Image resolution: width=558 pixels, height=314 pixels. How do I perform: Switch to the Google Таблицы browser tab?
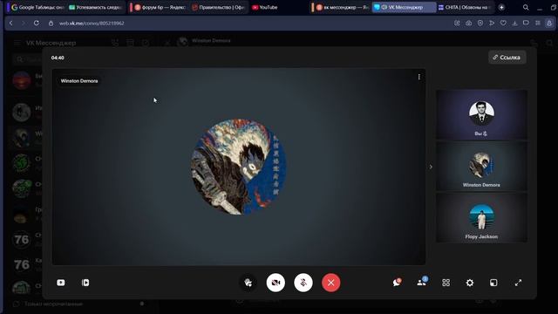coord(37,7)
